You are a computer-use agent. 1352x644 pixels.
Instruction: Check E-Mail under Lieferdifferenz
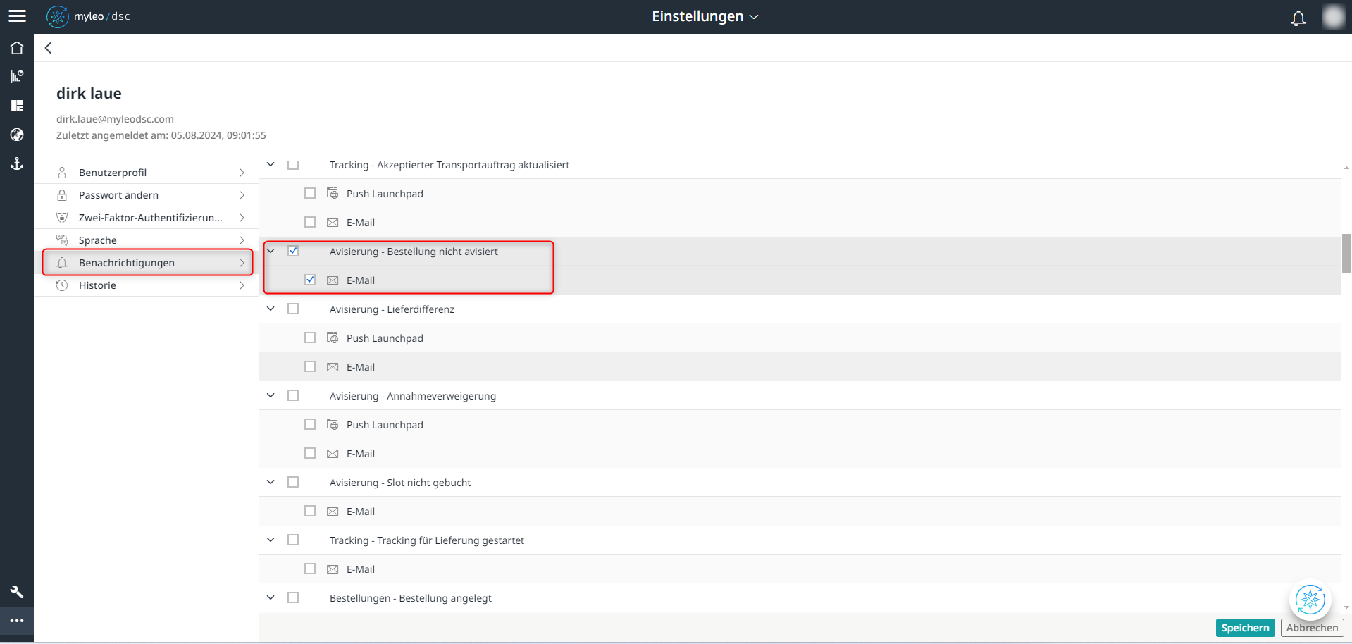(x=310, y=366)
